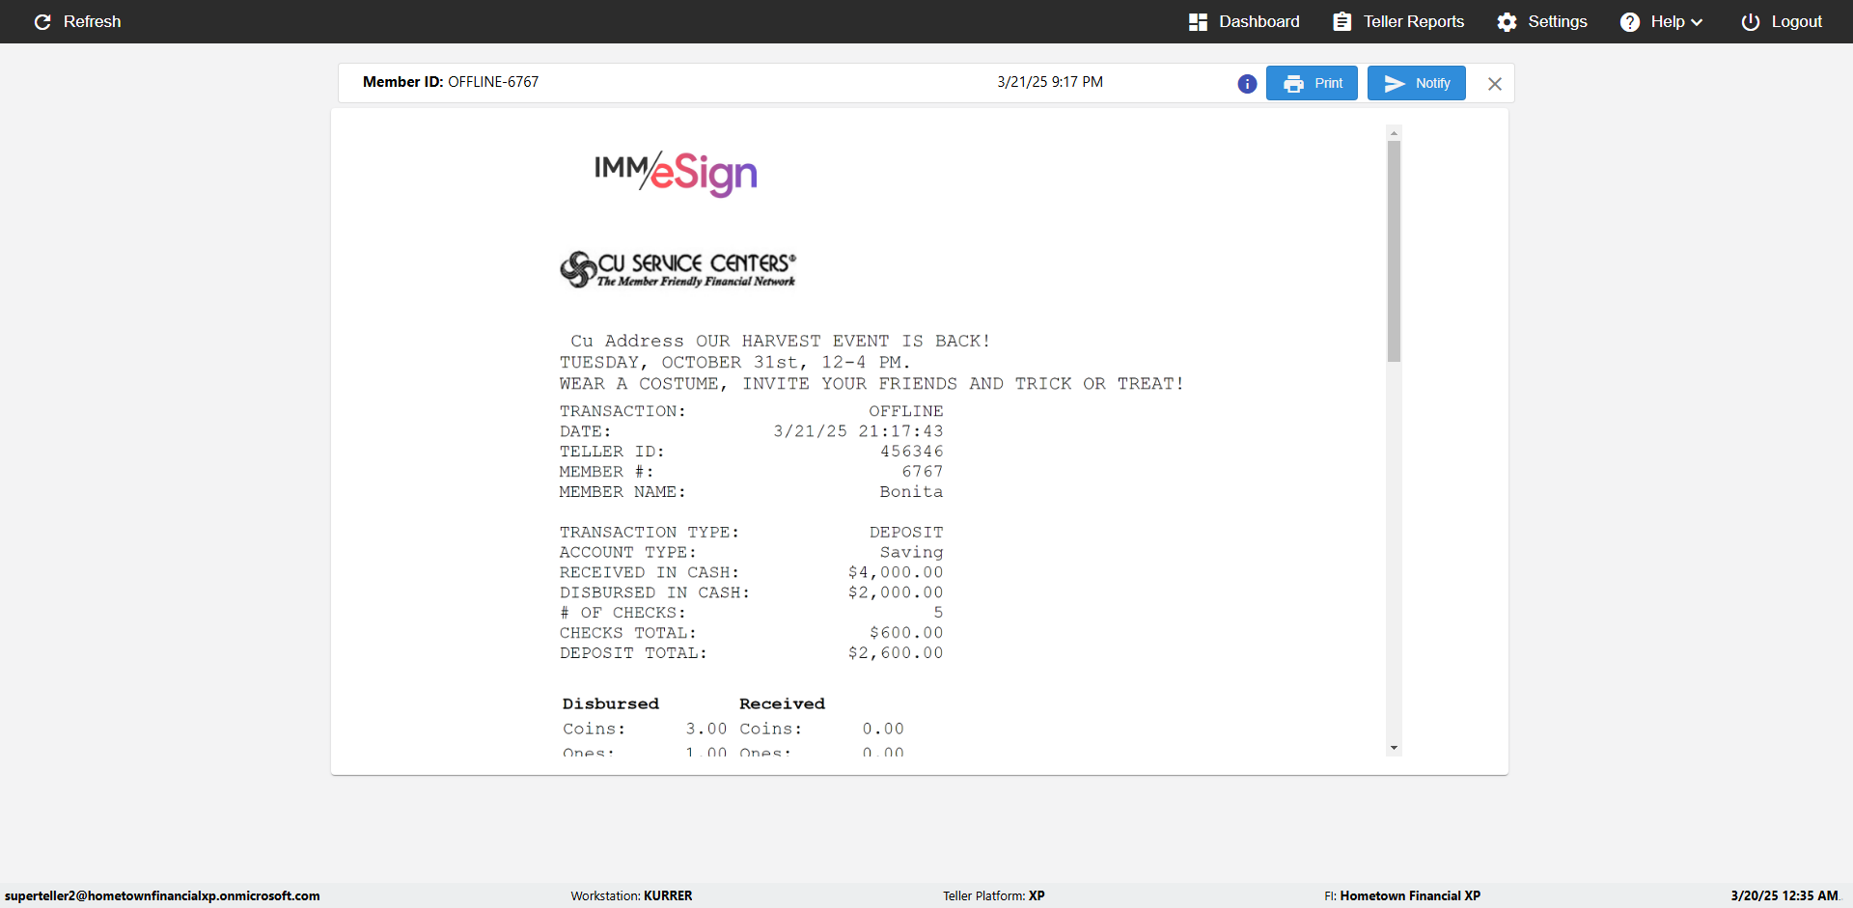The width and height of the screenshot is (1853, 908).
Task: Click the Teller ID value 456346
Action: coord(912,452)
